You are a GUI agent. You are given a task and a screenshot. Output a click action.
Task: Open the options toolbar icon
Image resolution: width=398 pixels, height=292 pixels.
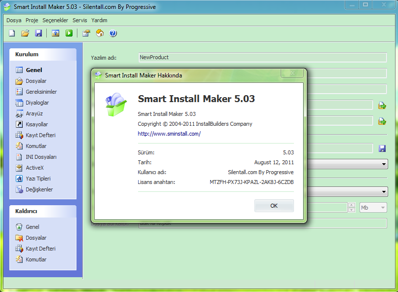coord(86,33)
